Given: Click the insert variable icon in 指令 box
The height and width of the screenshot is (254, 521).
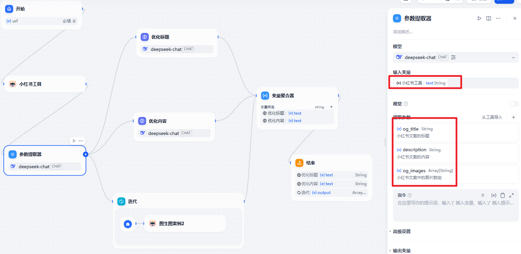Looking at the screenshot, I should (494, 195).
